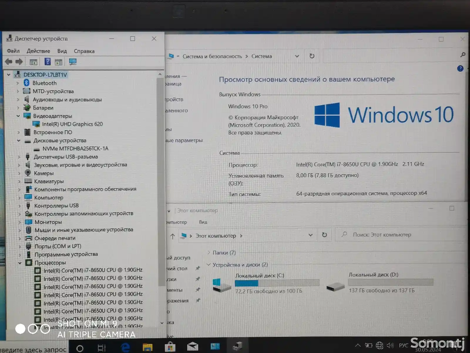Click the Help question-mark toolbar icon
Image resolution: width=470 pixels, height=353 pixels.
tap(47, 62)
